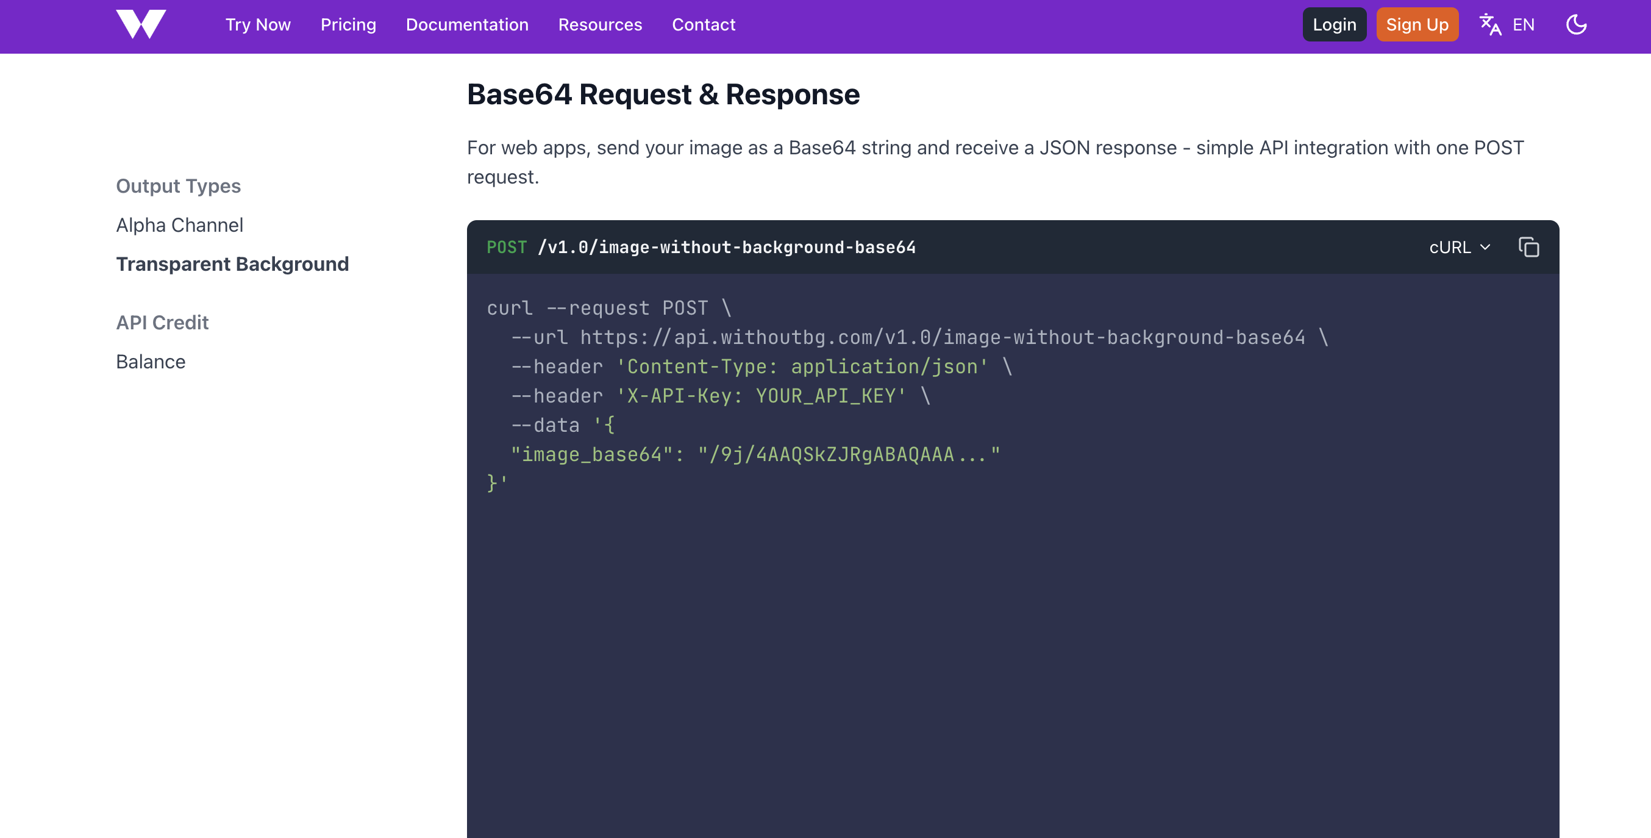The width and height of the screenshot is (1651, 838).
Task: Copy the code snippet with copy icon
Action: point(1528,248)
